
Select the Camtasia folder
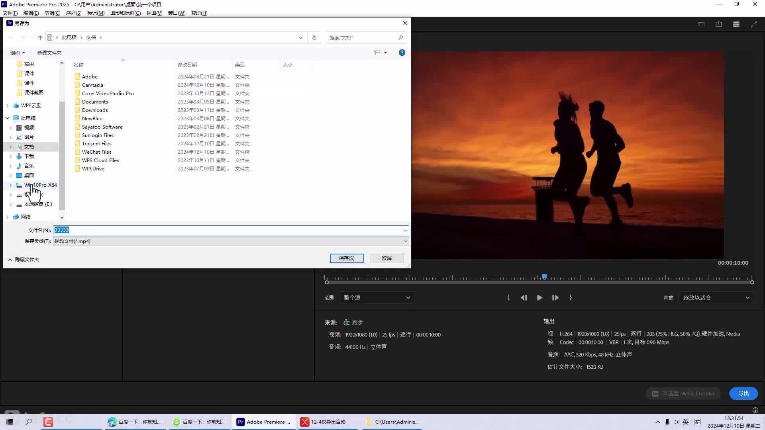pyautogui.click(x=92, y=85)
